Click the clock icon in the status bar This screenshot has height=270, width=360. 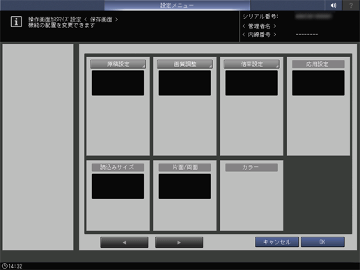pyautogui.click(x=4, y=266)
